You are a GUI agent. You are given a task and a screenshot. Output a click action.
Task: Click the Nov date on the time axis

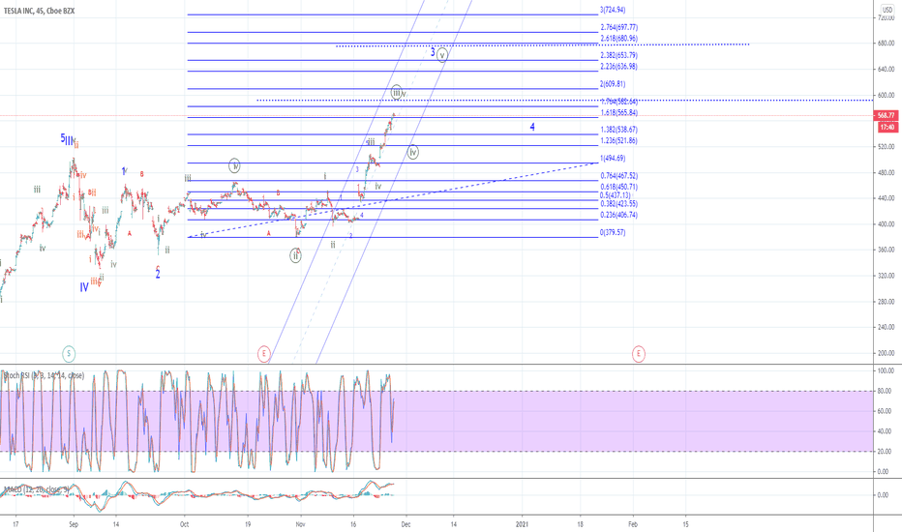[x=300, y=524]
